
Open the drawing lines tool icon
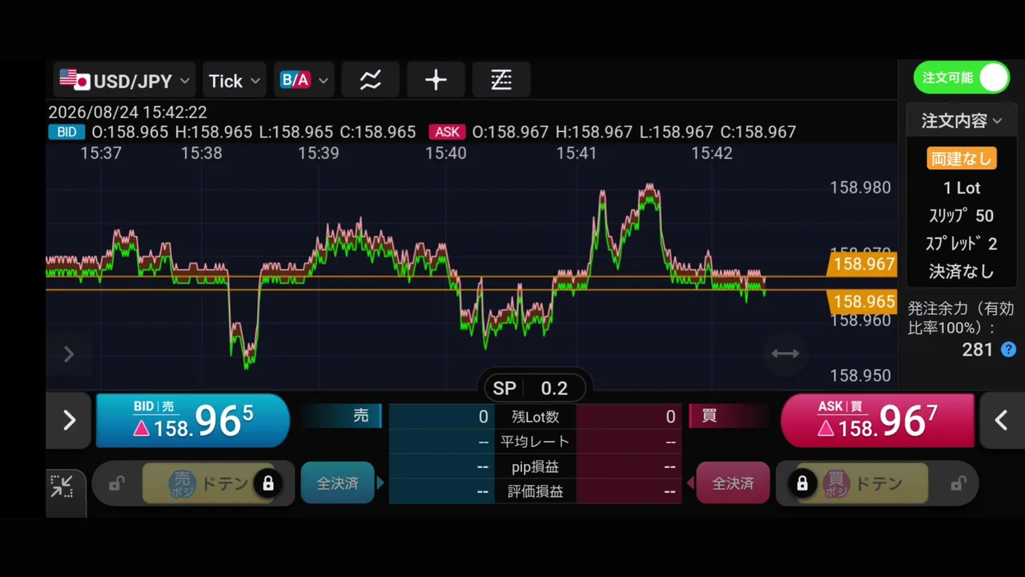[x=501, y=80]
